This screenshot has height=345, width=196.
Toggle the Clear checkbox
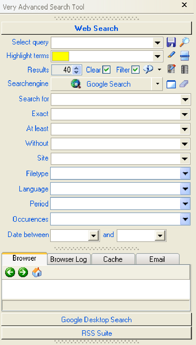[x=106, y=70]
